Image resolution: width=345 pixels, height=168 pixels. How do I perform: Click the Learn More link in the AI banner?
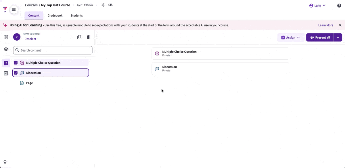click(325, 25)
